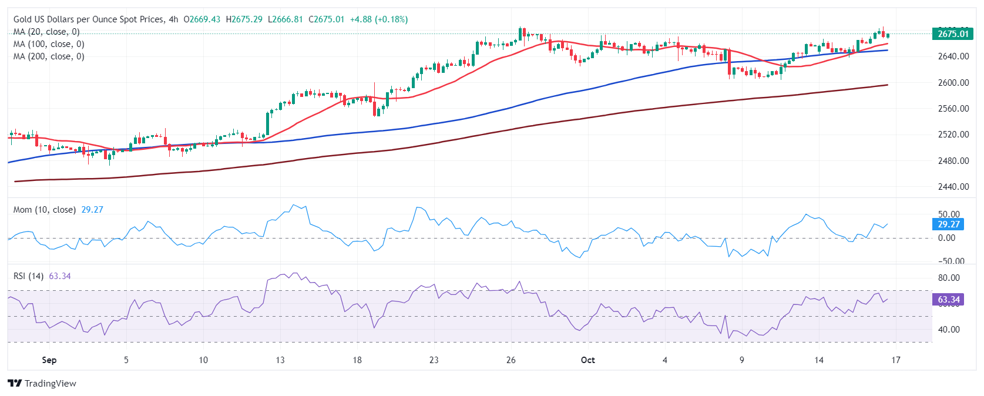Image resolution: width=984 pixels, height=396 pixels.
Task: Click the 0.00 momentum scale label
Action: pos(946,238)
